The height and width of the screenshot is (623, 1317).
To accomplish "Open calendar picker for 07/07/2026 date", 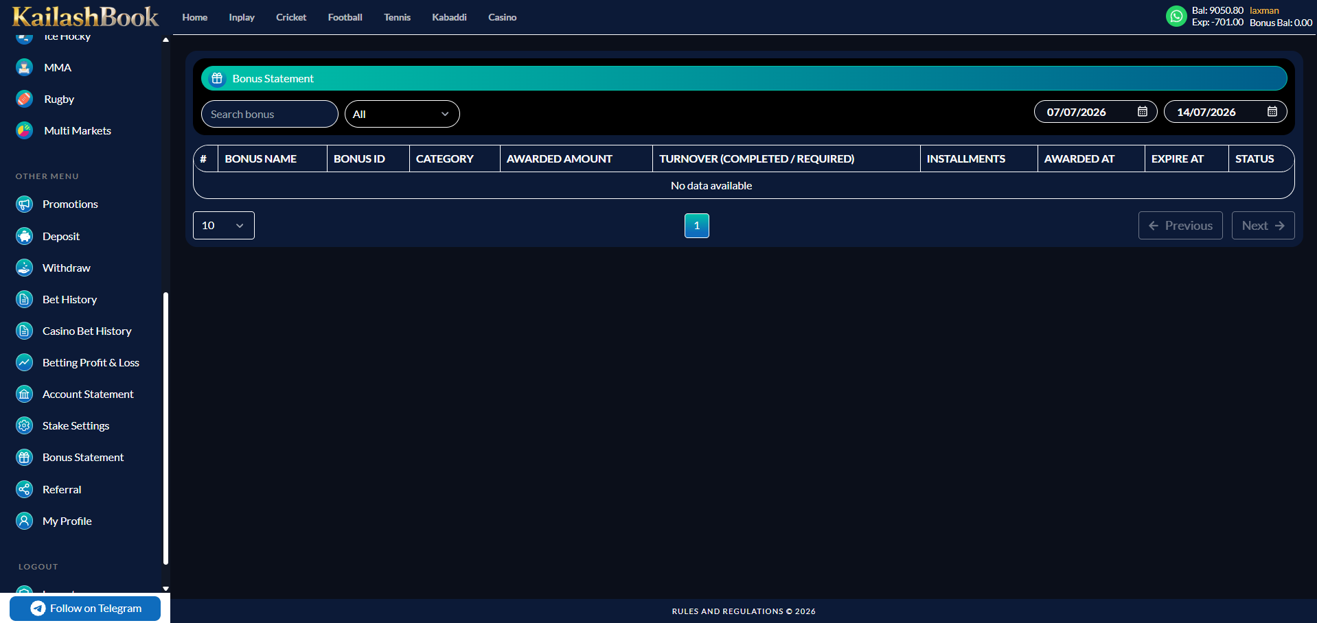I will click(1143, 111).
